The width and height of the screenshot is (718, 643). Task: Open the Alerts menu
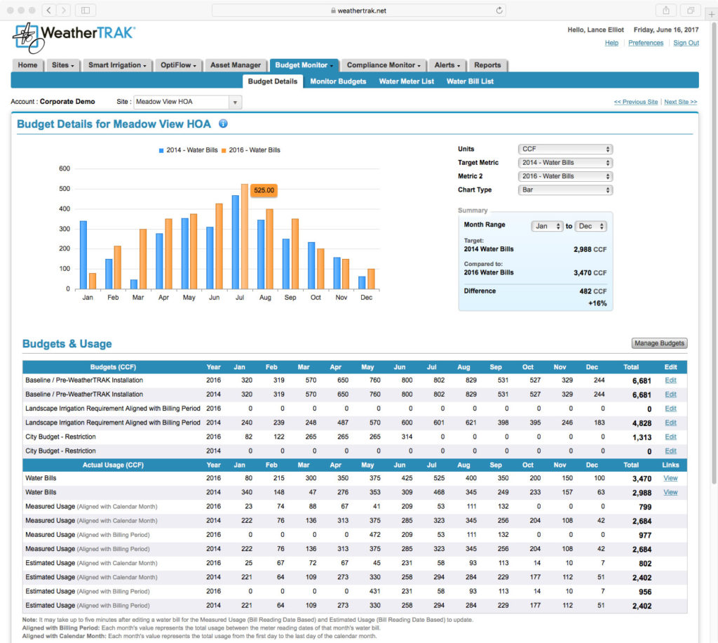[447, 65]
